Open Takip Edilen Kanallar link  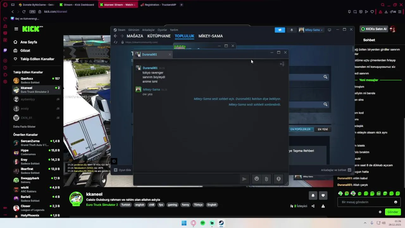point(37,59)
